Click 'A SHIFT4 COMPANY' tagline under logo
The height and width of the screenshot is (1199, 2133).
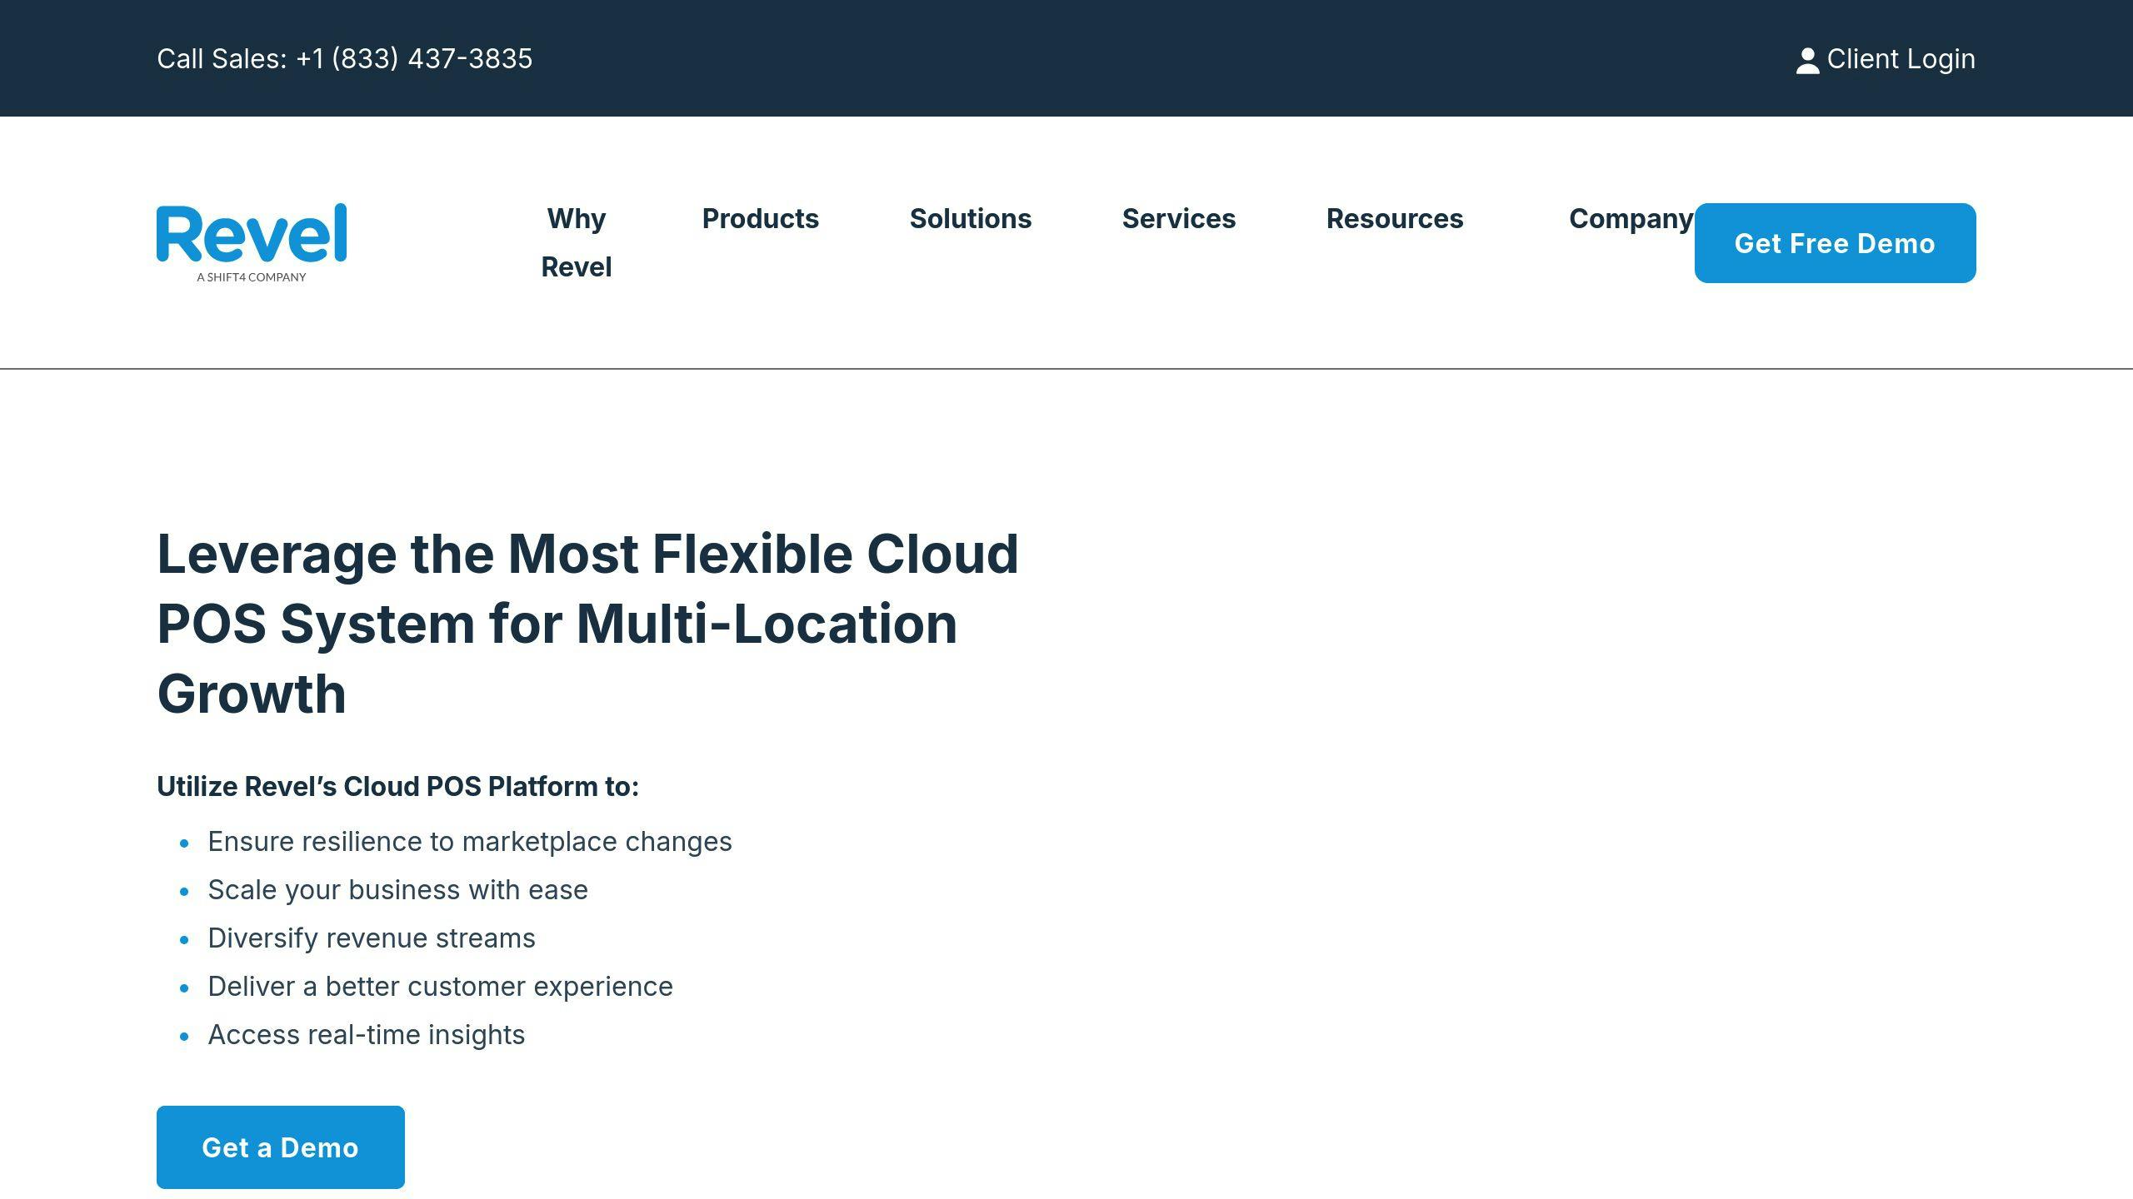(x=252, y=277)
